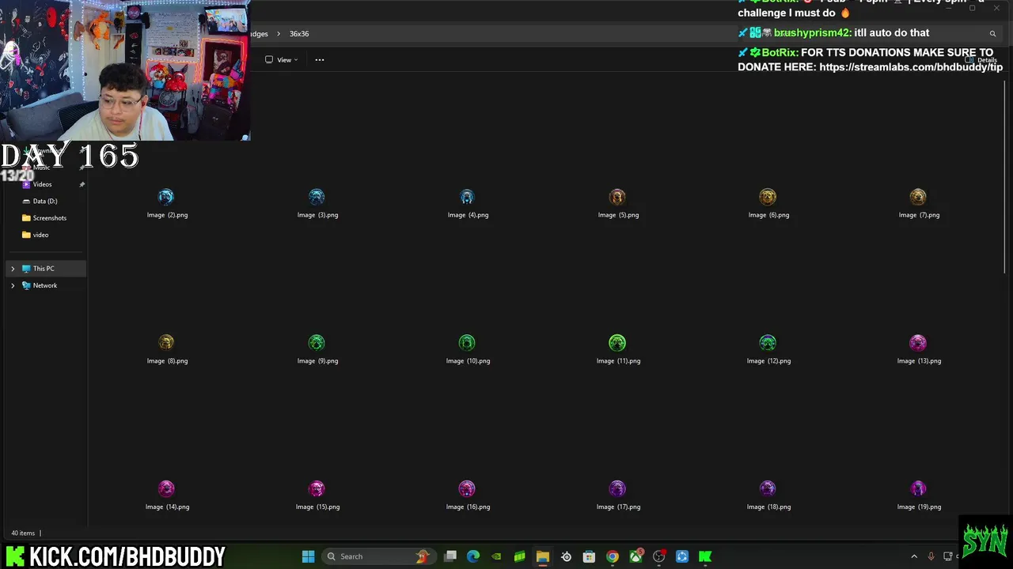Open the Xbox app in taskbar
This screenshot has height=569, width=1013.
635,556
